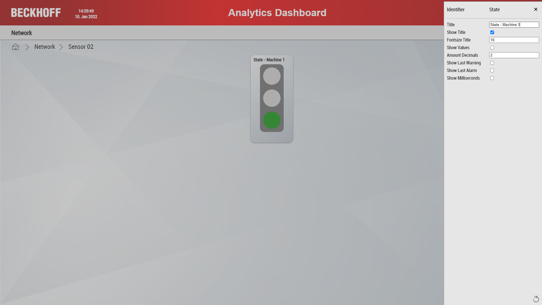Image resolution: width=542 pixels, height=305 pixels.
Task: Click the Sensor 02 breadcrumb navigation item
Action: point(81,47)
